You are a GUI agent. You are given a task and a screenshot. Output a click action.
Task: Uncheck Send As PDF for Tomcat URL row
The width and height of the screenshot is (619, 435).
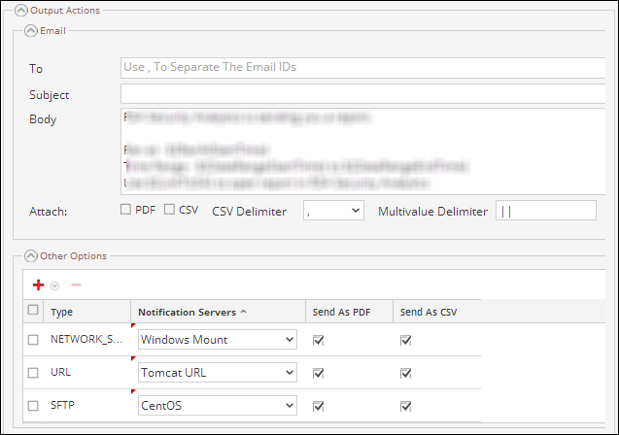[x=318, y=373]
